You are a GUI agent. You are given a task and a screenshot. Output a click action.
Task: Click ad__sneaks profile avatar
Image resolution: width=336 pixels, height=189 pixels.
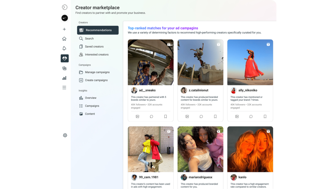point(134,90)
